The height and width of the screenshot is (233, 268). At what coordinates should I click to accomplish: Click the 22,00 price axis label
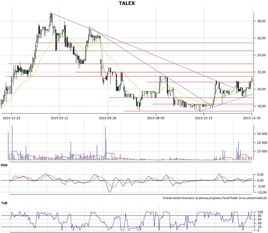[x=261, y=72]
